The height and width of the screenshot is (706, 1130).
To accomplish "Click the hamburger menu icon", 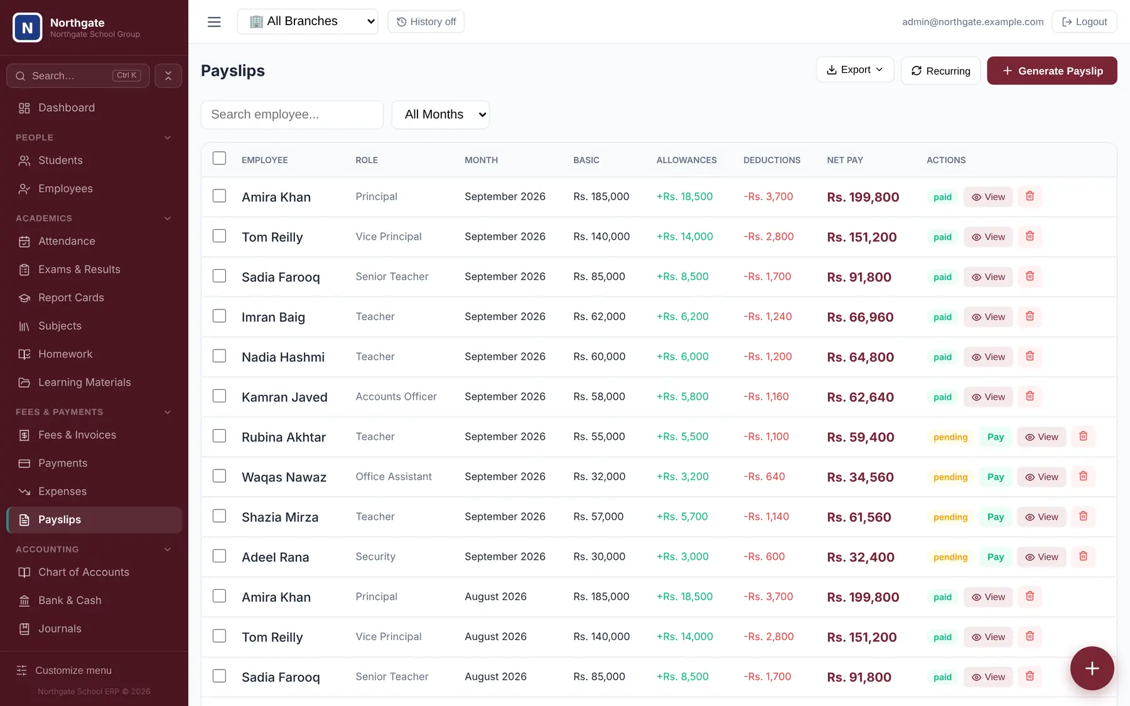I will (x=214, y=22).
